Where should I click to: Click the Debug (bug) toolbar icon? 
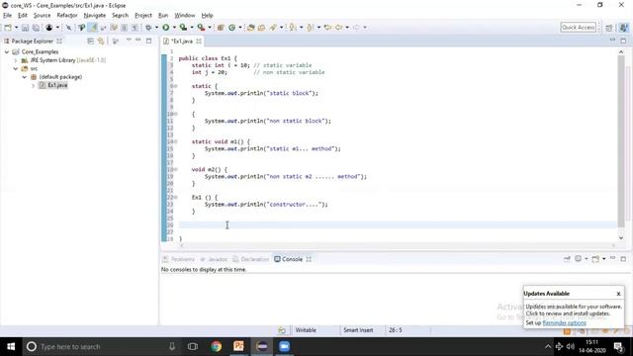[148, 28]
